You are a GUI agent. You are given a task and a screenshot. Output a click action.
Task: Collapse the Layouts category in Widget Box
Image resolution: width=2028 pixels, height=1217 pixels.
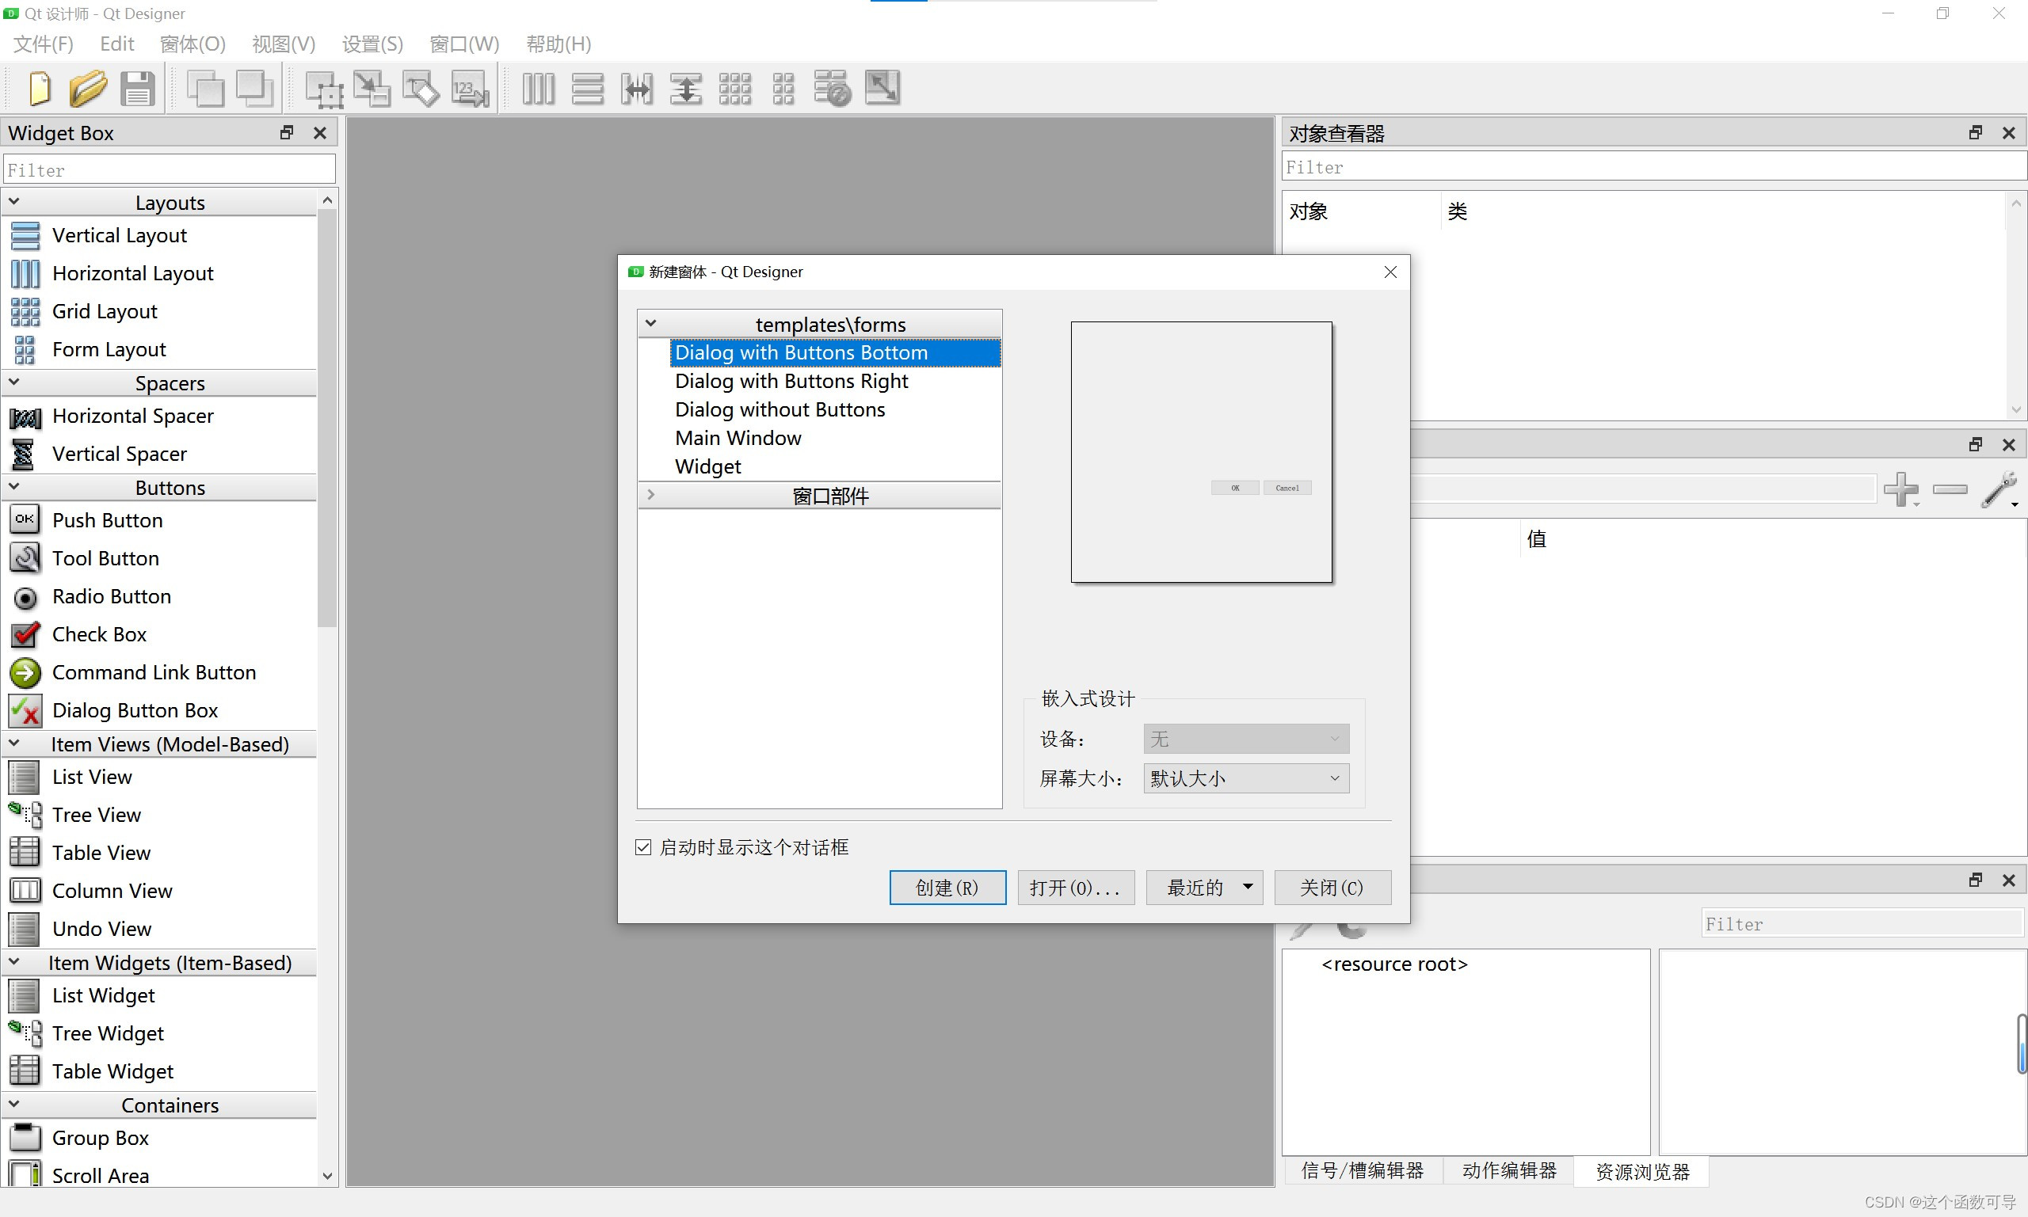(x=14, y=202)
